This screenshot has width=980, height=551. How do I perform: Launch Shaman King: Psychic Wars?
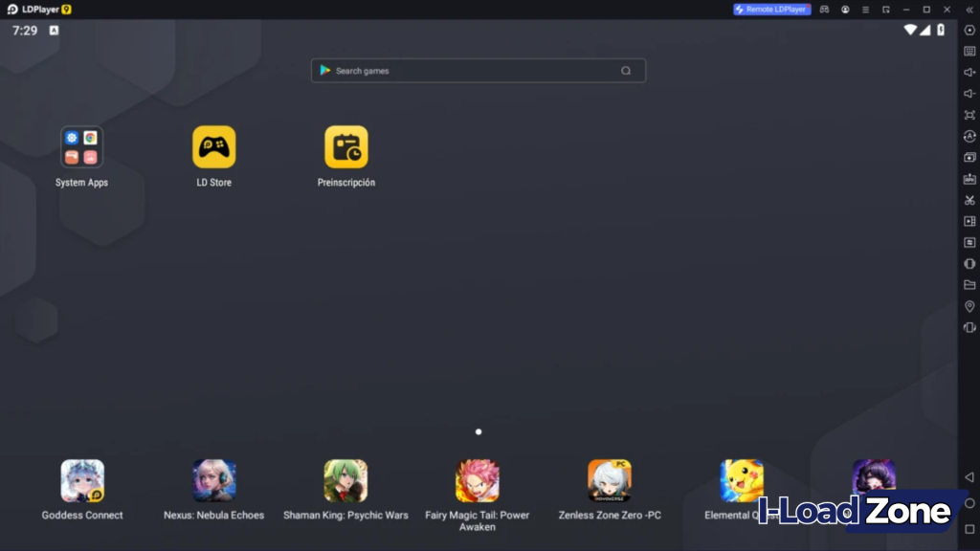[345, 481]
